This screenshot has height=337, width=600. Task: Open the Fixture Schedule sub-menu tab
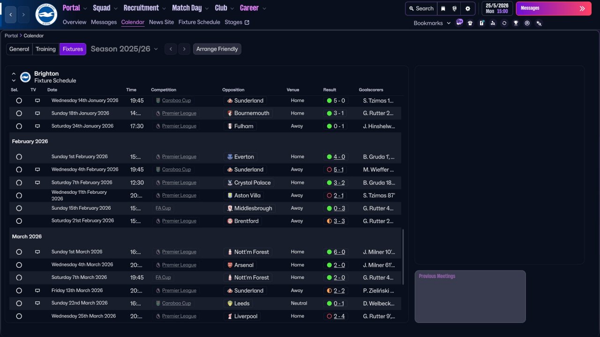[x=199, y=22]
